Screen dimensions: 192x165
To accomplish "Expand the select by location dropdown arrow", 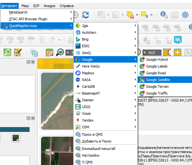I will pyautogui.click(x=152, y=15).
